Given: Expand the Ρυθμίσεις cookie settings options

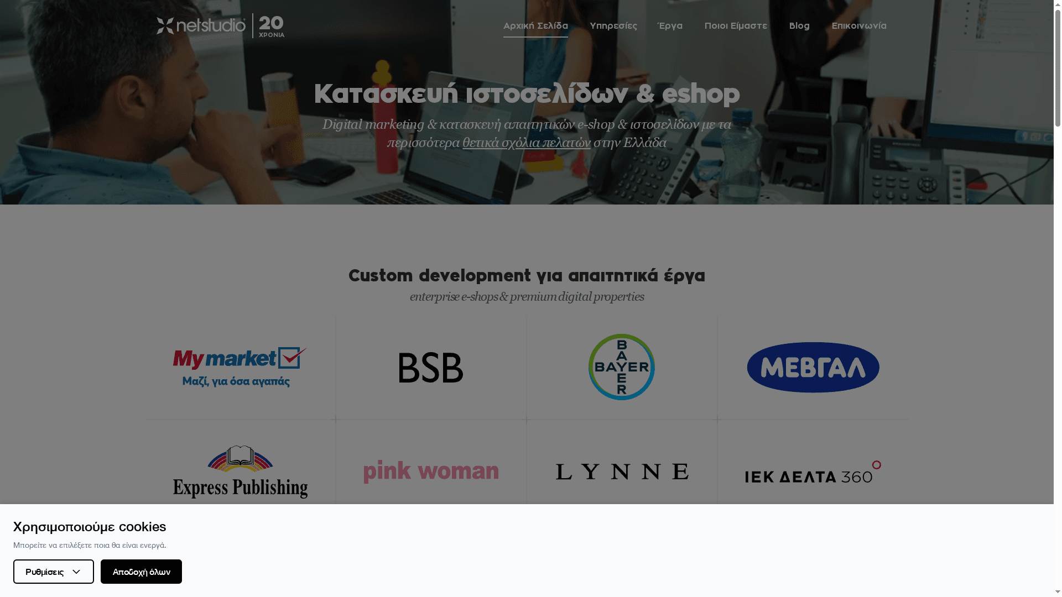Looking at the screenshot, I should tap(53, 572).
